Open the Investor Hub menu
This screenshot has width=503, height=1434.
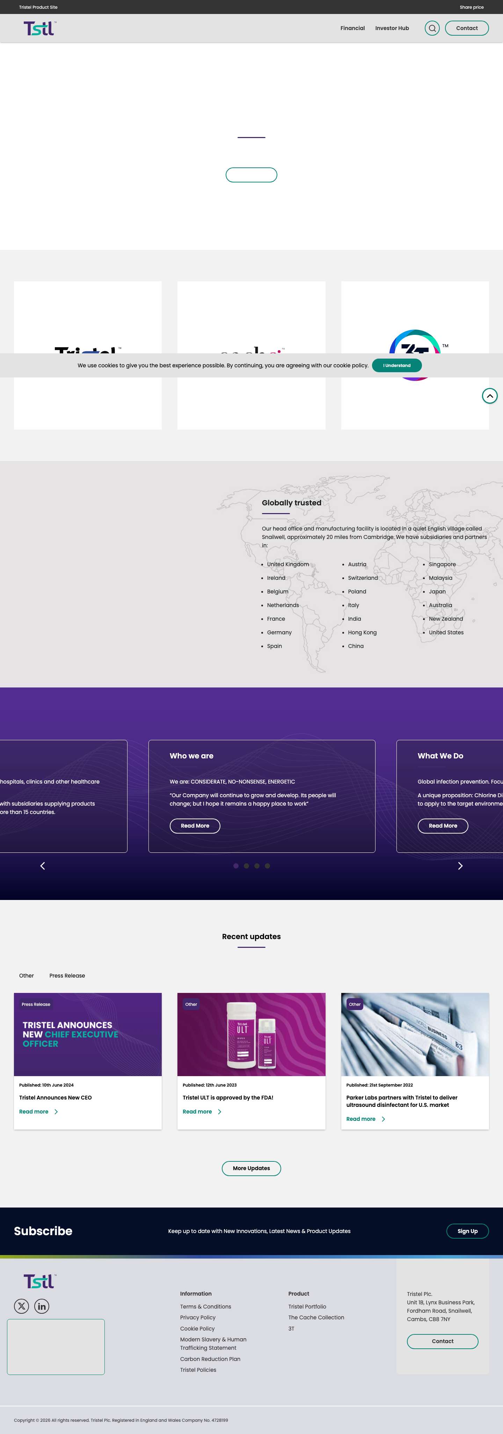pos(392,28)
